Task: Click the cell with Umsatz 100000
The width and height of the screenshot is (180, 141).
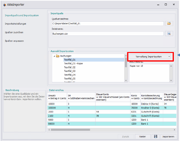Action: [57, 108]
